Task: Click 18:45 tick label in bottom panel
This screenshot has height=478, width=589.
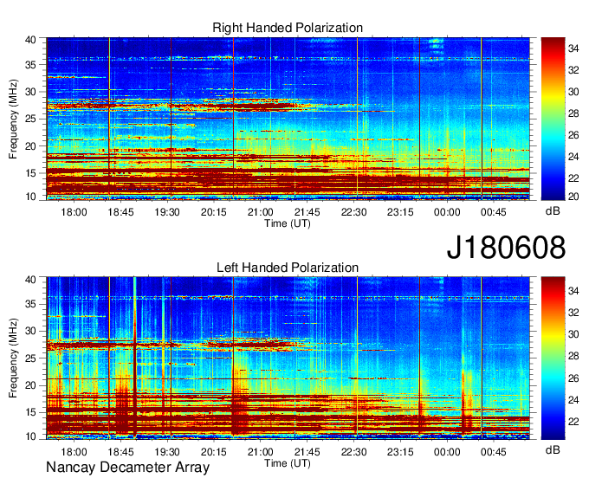Action: coord(120,452)
